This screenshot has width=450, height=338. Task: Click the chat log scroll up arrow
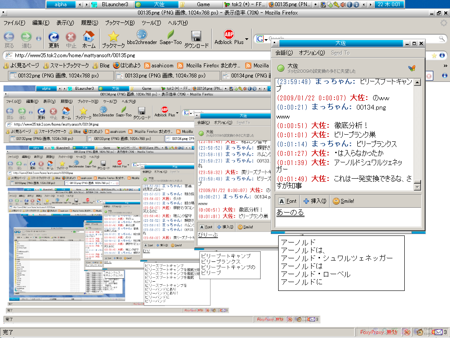coord(417,82)
